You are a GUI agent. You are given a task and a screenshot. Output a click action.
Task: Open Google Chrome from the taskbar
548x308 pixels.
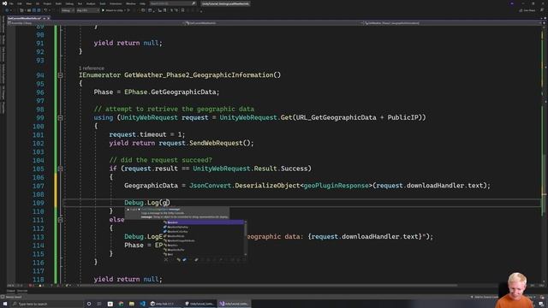[121, 304]
